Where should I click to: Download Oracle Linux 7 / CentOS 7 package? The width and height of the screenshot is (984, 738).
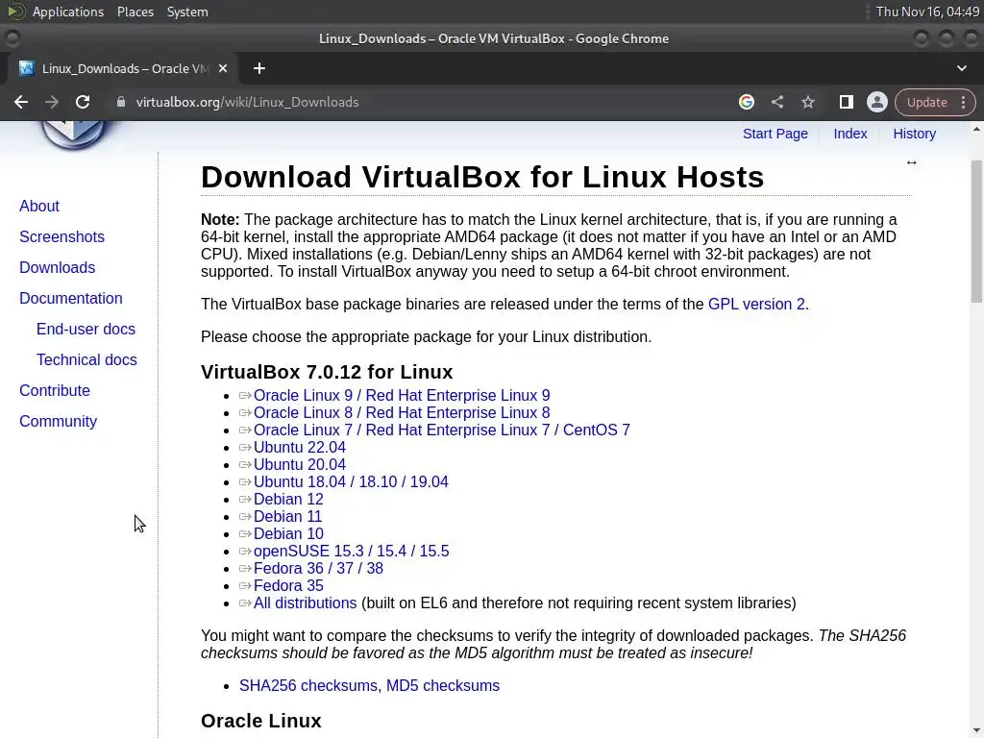click(442, 430)
